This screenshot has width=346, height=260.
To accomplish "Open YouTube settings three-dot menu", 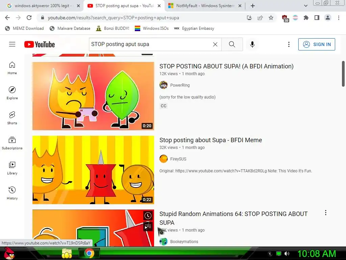I will tap(289, 44).
